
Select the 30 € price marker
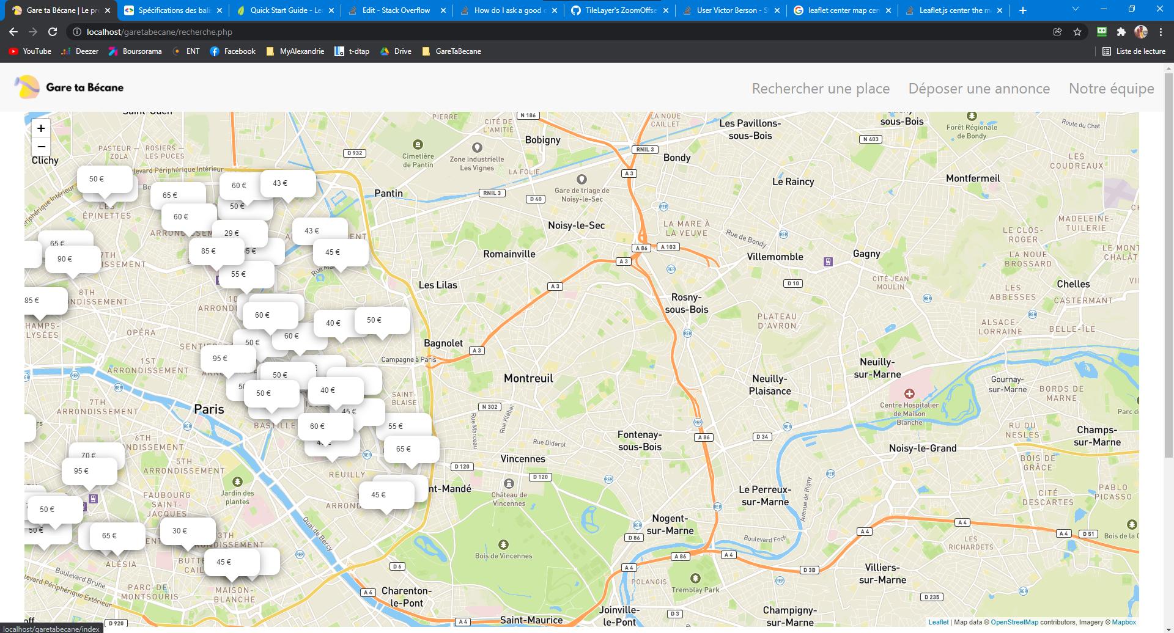pyautogui.click(x=188, y=531)
